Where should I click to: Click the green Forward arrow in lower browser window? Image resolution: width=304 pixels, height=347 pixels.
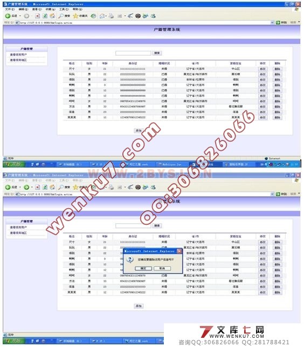pyautogui.click(x=26, y=187)
